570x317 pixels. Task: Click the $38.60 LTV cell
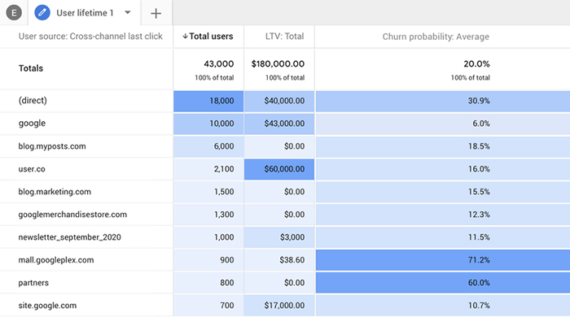click(279, 260)
